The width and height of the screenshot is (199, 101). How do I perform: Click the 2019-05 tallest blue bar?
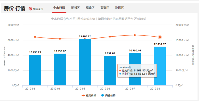(x=85, y=62)
